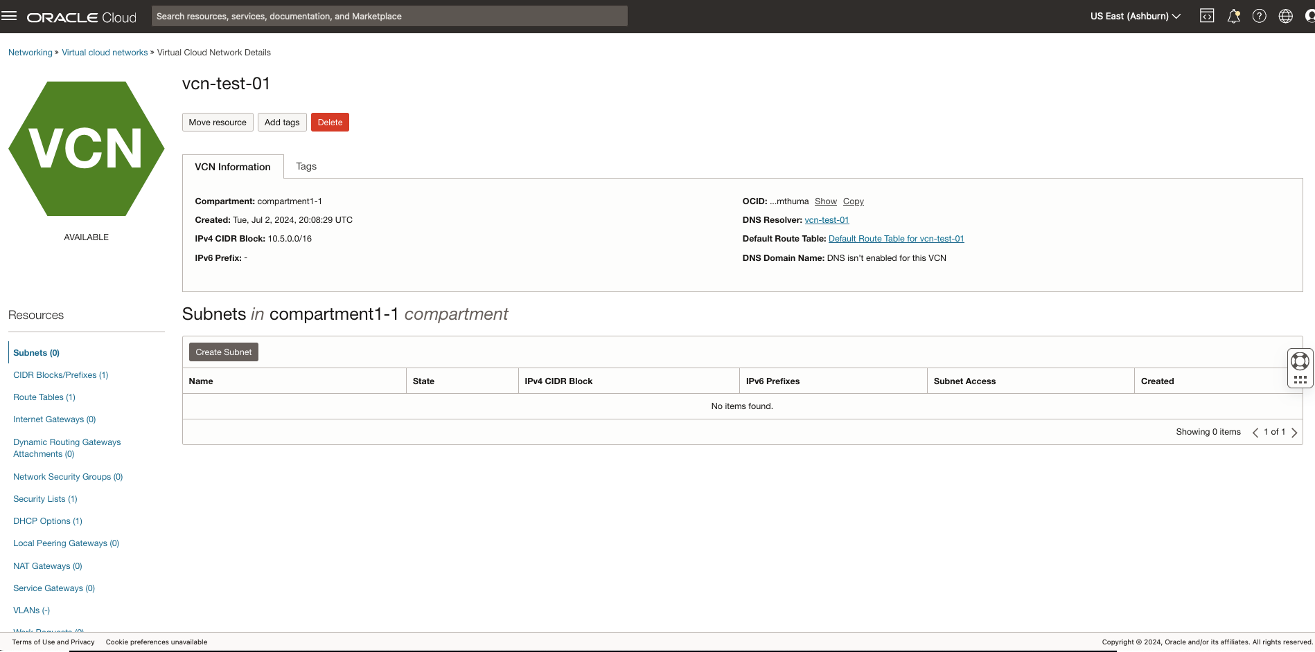Switch to the Tags tab
Image resolution: width=1315 pixels, height=652 pixels.
pyautogui.click(x=306, y=166)
